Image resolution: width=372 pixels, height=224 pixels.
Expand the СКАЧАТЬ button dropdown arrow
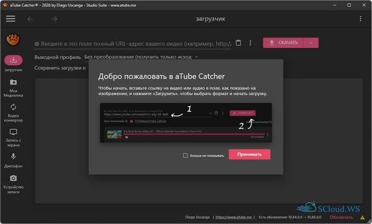(x=312, y=43)
